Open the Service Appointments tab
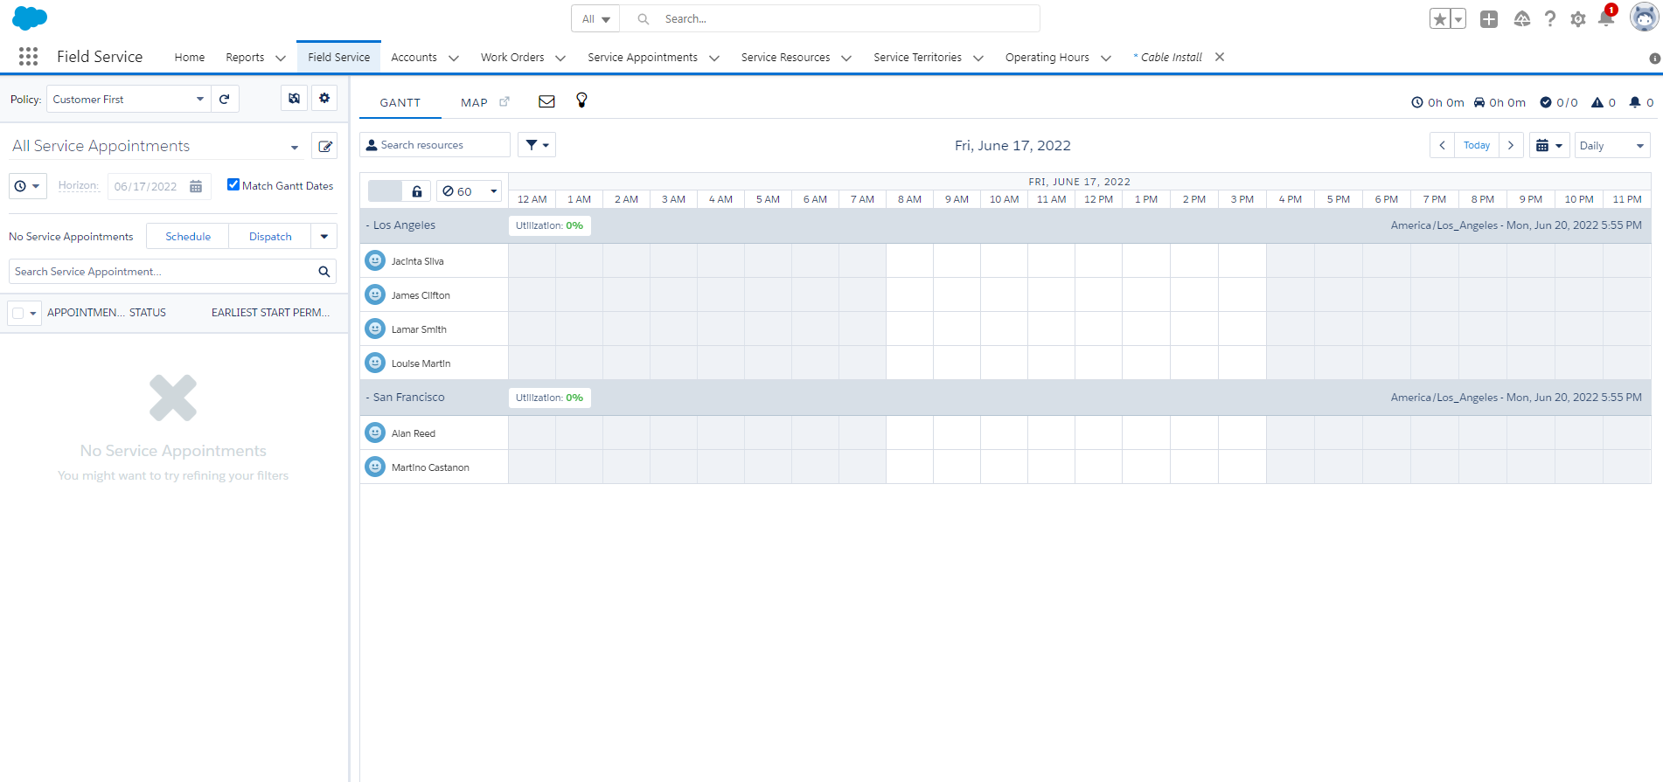 (x=643, y=57)
